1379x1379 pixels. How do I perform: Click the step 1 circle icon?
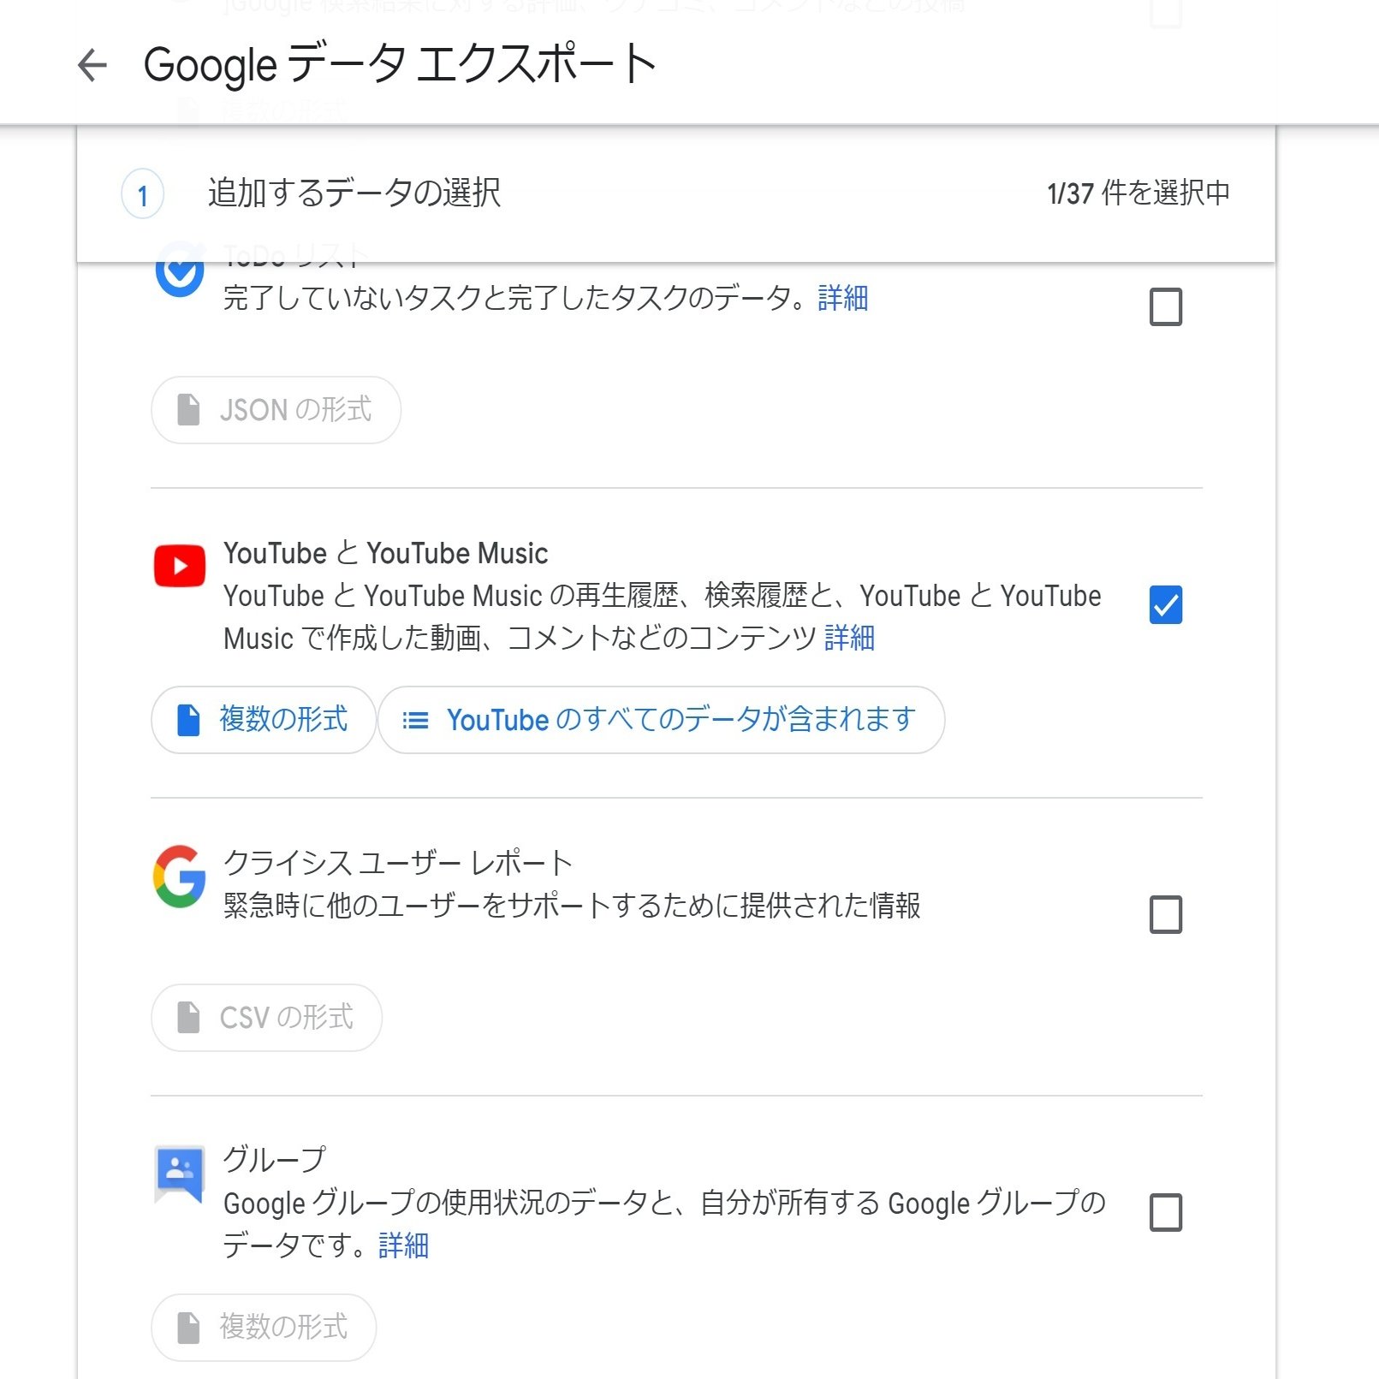[x=143, y=194]
